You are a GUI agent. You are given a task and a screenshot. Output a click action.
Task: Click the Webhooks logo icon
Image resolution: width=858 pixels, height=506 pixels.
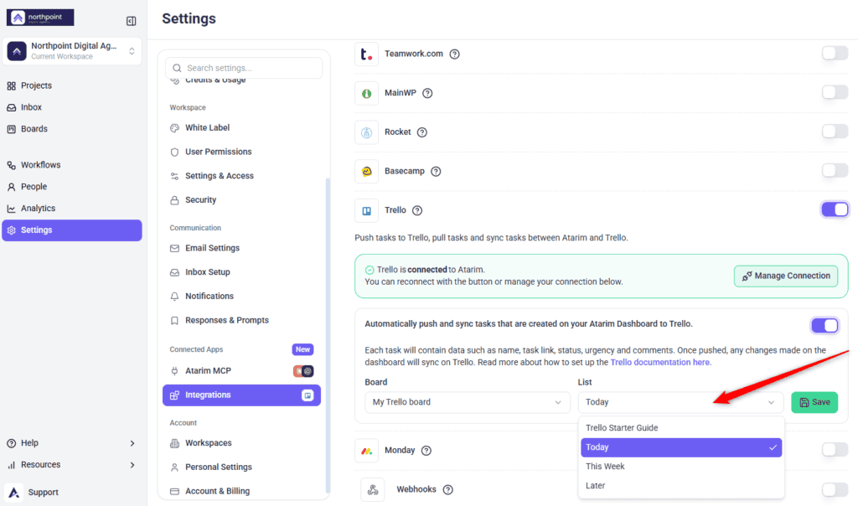[x=373, y=489]
